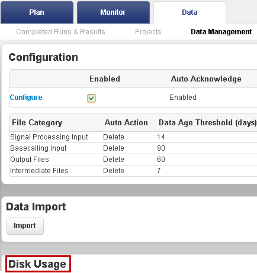
Task: Click the Data Import section heading
Action: point(36,207)
